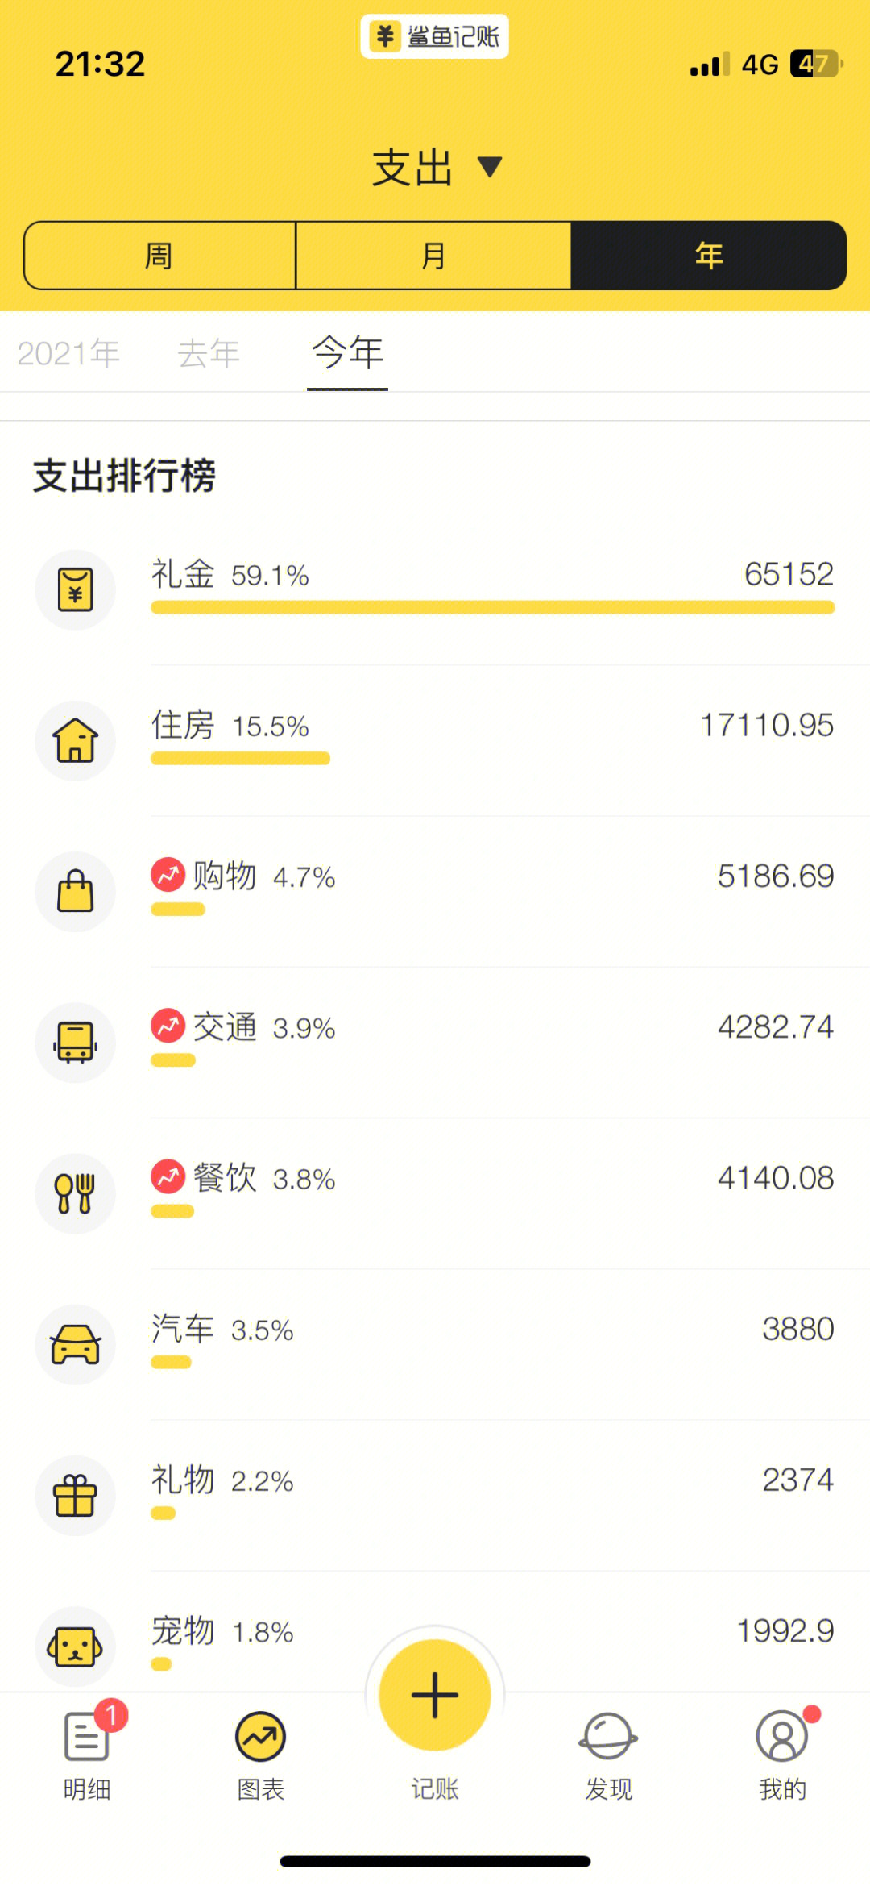Tap the yellow plus 记账 button
This screenshot has height=1886, width=870.
(x=435, y=1695)
